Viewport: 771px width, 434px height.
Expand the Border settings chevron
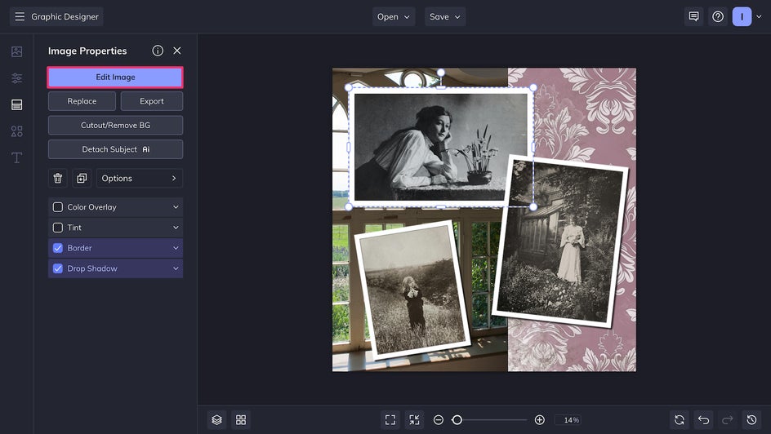tap(175, 248)
